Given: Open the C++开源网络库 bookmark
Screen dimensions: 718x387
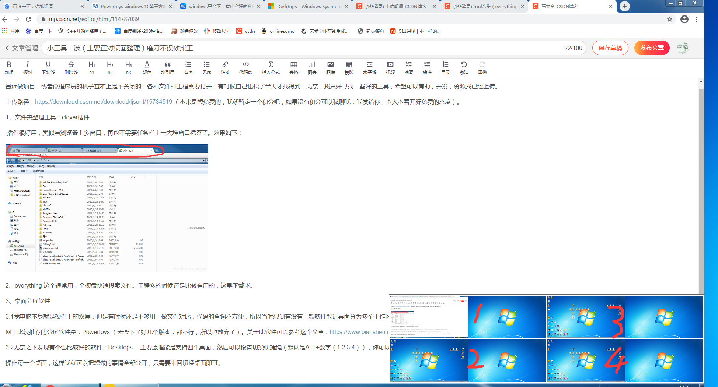Looking at the screenshot, I should point(82,31).
